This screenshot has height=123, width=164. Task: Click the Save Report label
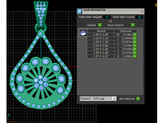pos(115,25)
